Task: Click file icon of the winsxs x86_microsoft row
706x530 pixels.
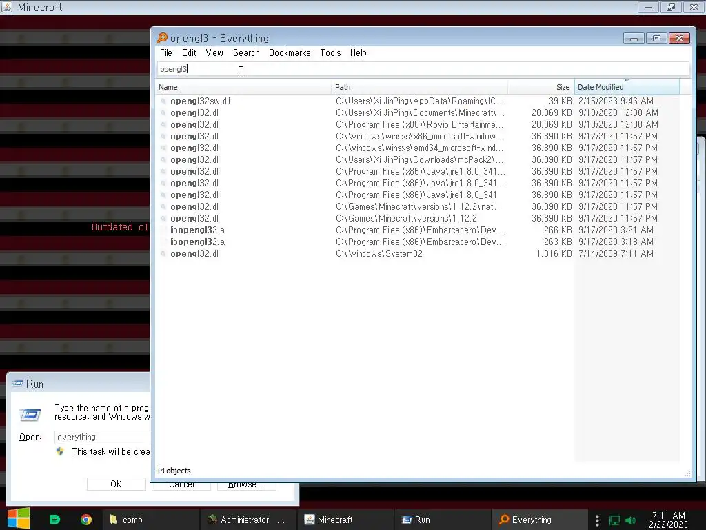Action: [163, 136]
